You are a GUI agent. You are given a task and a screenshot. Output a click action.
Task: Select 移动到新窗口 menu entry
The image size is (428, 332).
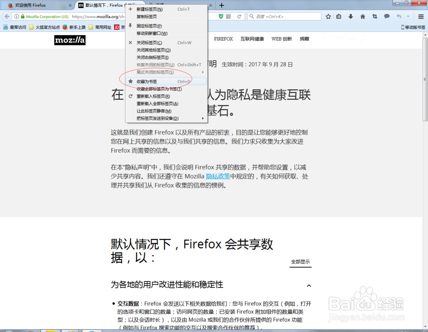pos(166,33)
